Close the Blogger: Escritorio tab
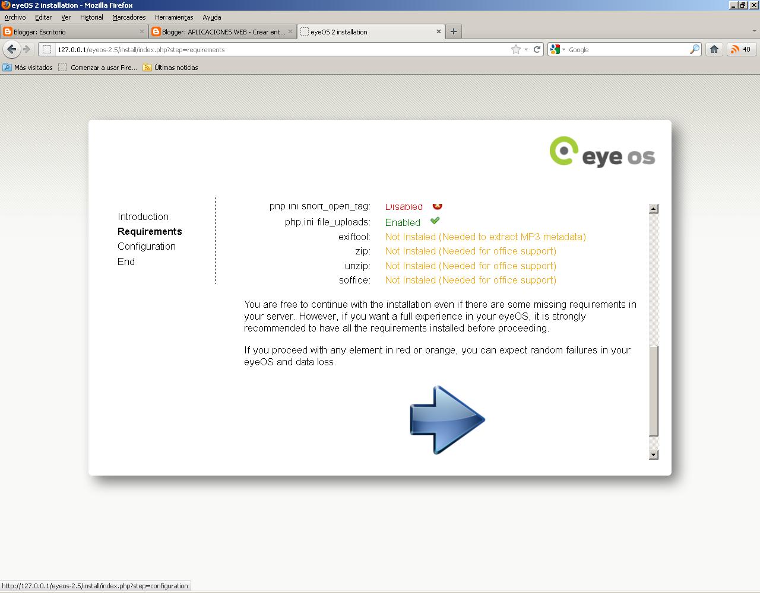The height and width of the screenshot is (593, 760). (x=141, y=31)
